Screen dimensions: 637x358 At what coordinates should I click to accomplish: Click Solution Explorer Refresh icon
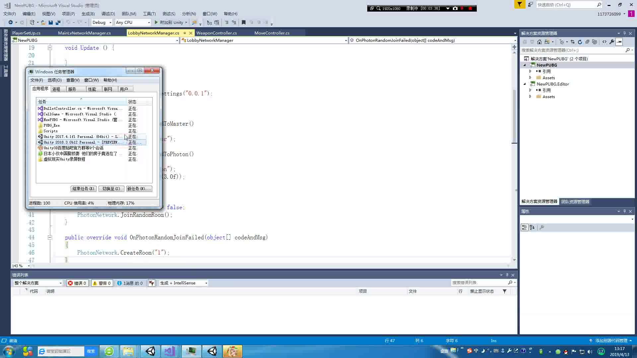(x=580, y=42)
